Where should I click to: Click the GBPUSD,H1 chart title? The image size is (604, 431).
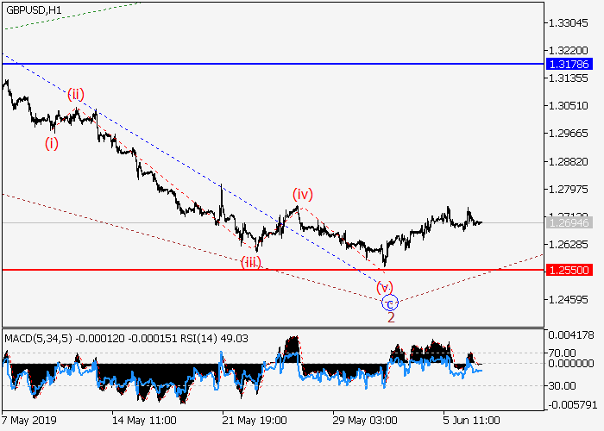click(x=33, y=9)
